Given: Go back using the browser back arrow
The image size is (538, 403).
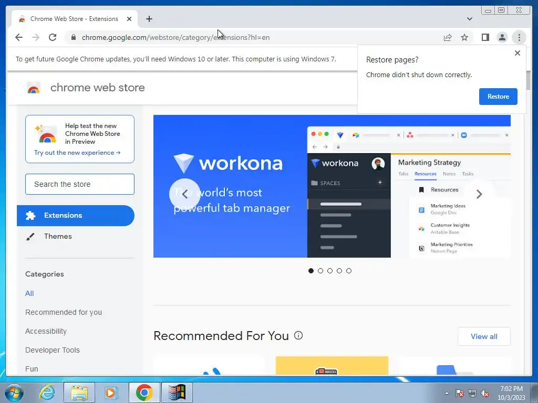Looking at the screenshot, I should (x=19, y=37).
